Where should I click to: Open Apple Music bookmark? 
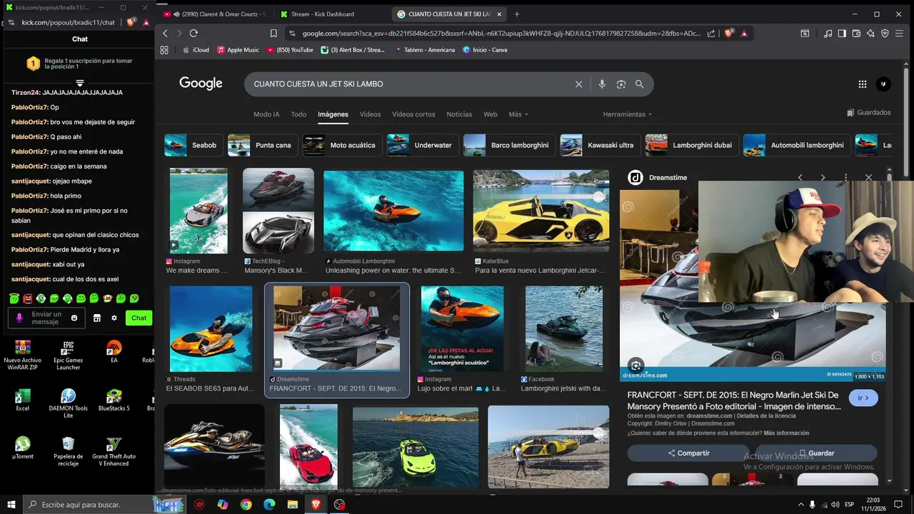point(238,50)
